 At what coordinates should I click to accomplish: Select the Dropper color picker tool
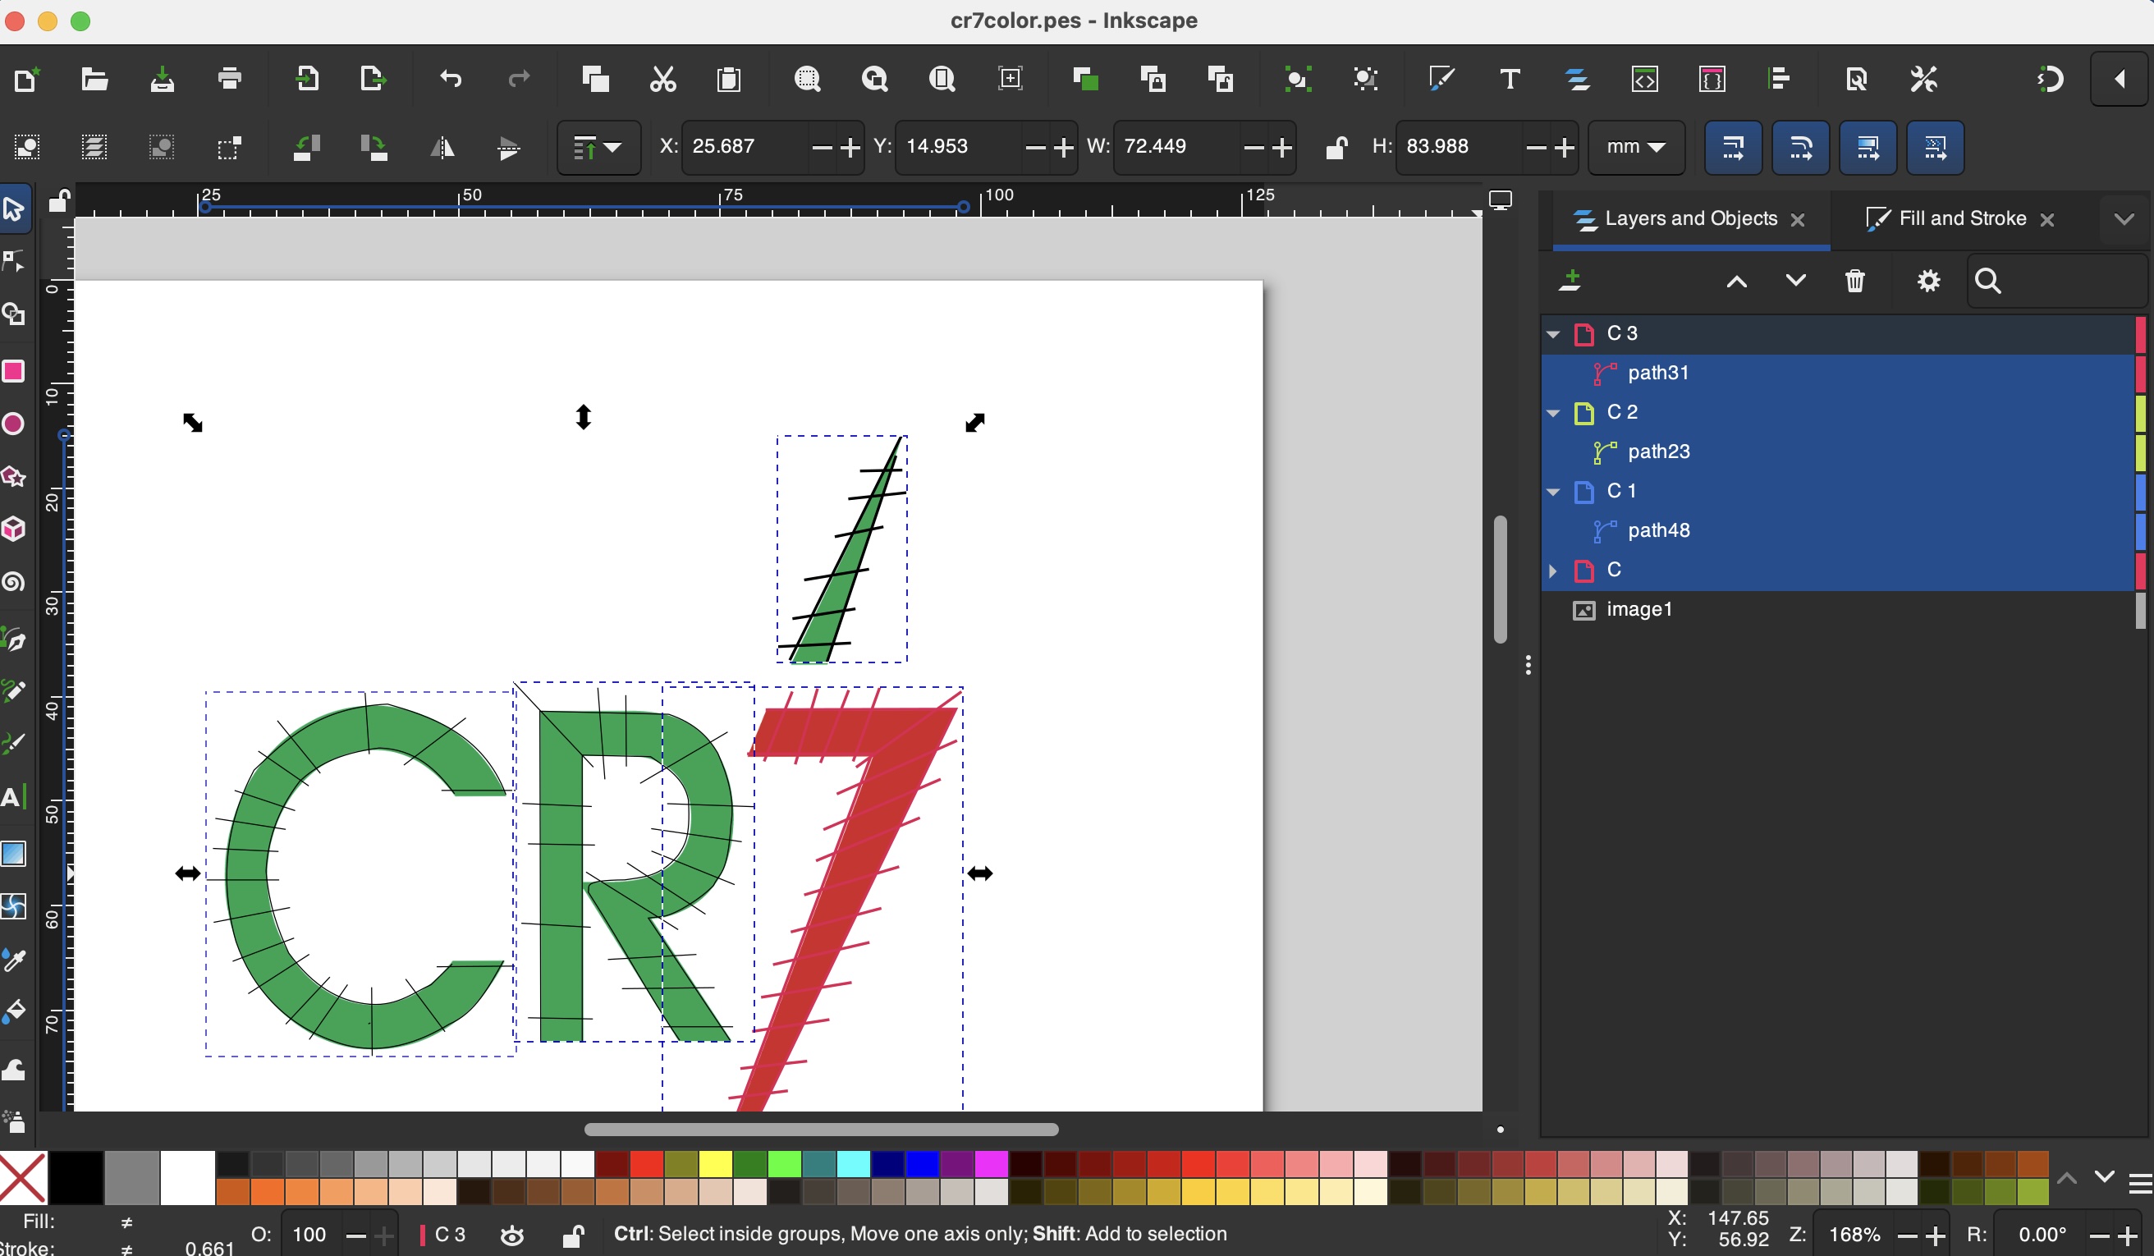click(14, 960)
